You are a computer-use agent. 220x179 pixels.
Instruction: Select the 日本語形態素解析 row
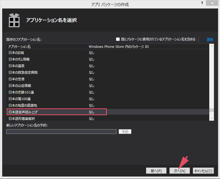pos(108,118)
